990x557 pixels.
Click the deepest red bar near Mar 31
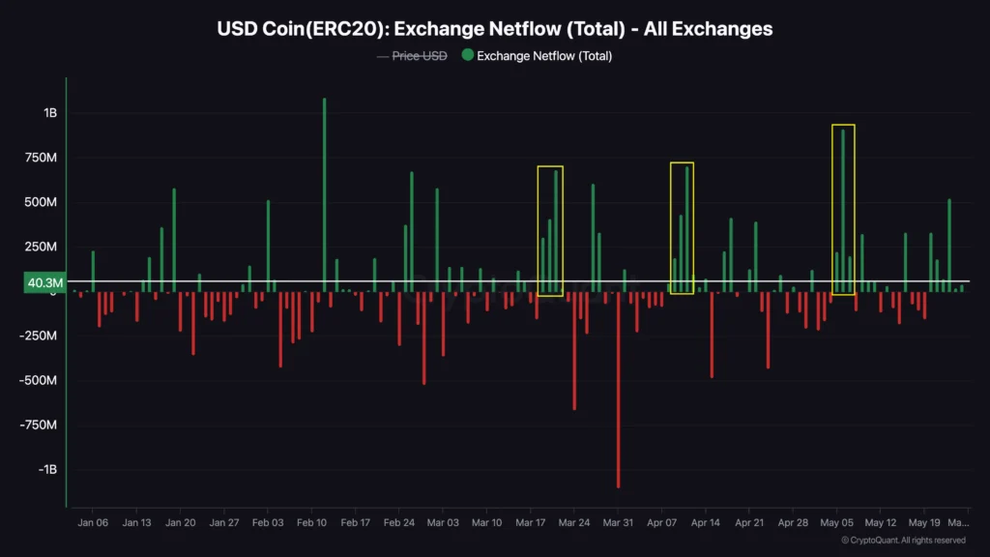tap(618, 387)
